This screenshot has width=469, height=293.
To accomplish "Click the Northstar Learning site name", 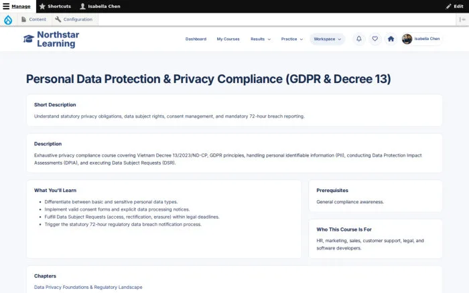I will click(x=58, y=39).
